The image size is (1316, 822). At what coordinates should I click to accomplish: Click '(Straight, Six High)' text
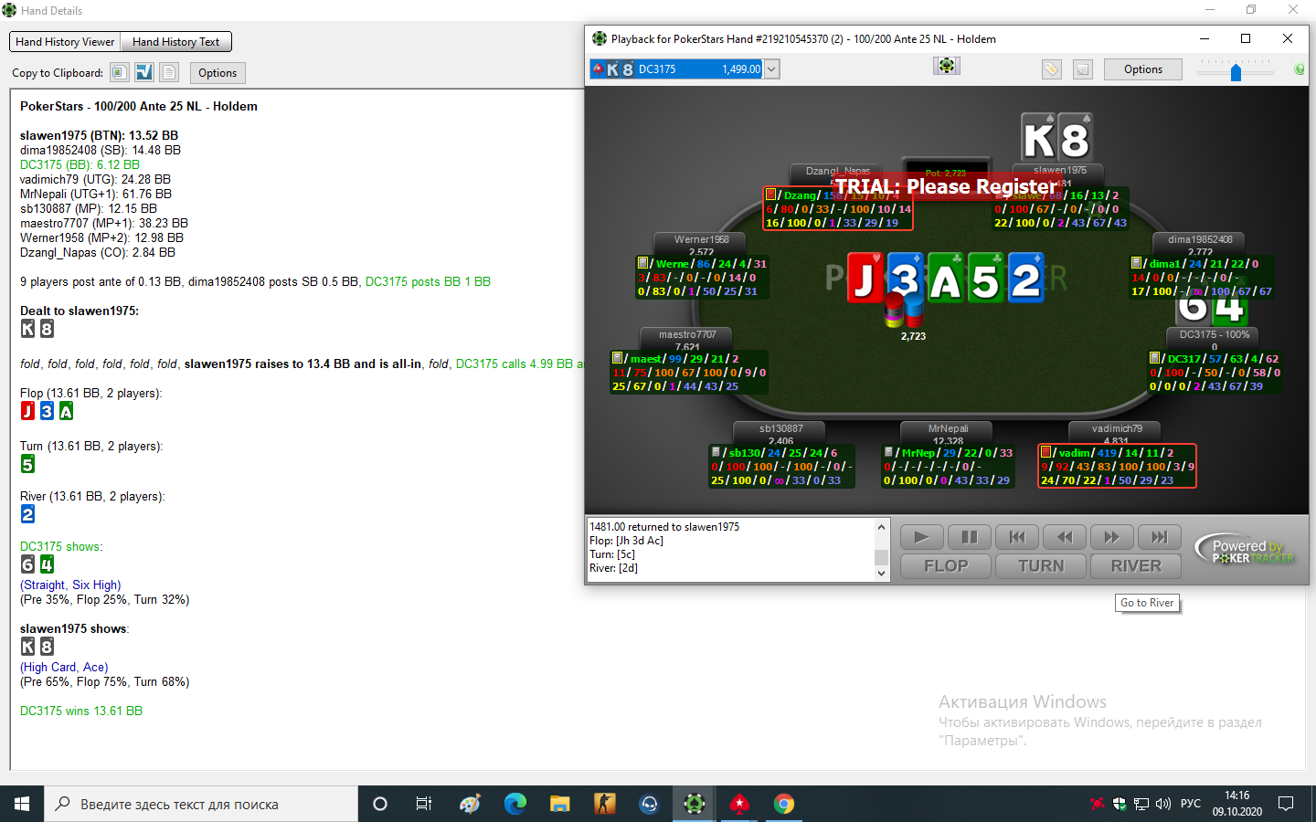click(x=70, y=585)
